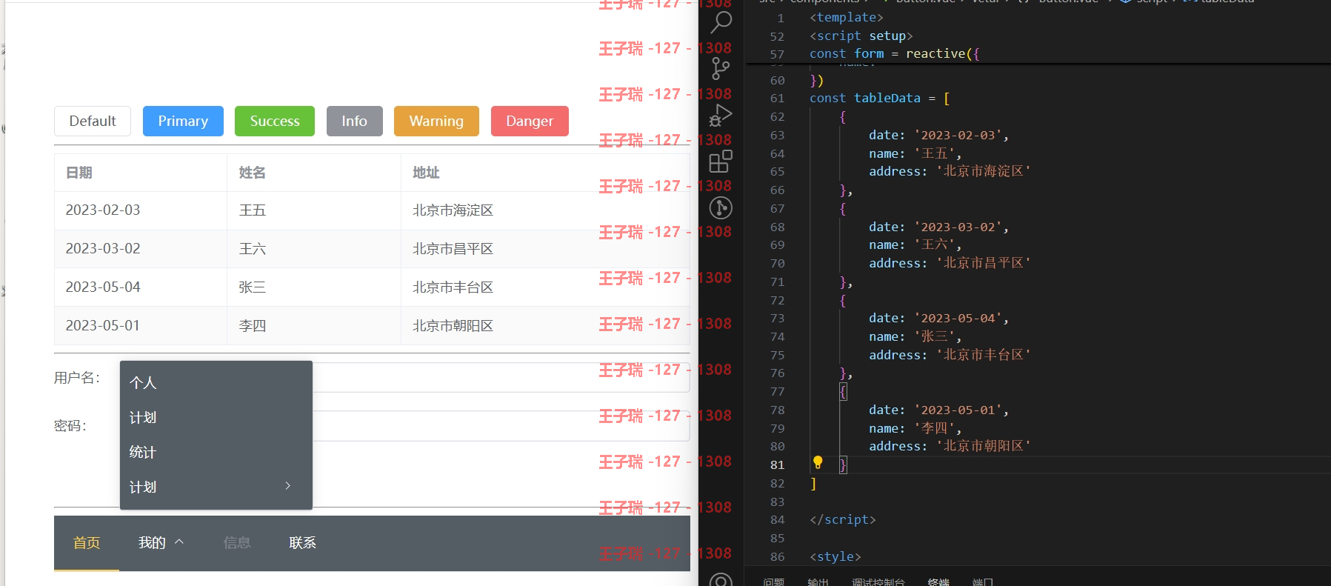Click the 张三 name cell in the table
This screenshot has width=1331, height=586.
tap(314, 287)
